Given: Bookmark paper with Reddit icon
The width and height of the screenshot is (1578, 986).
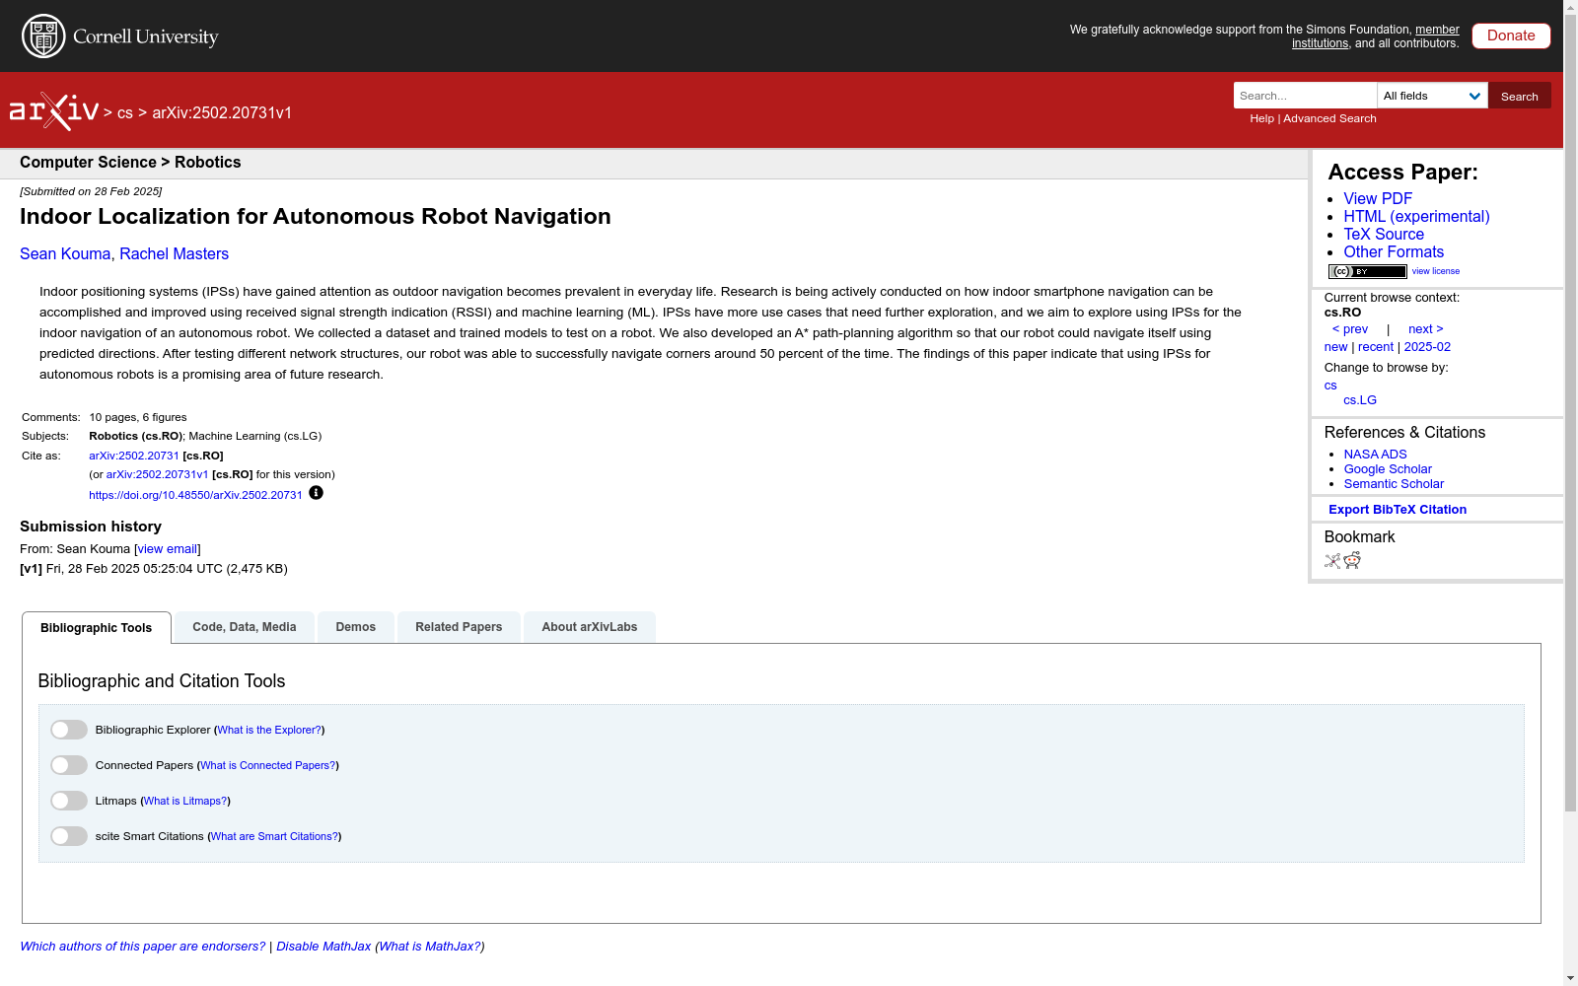Looking at the screenshot, I should 1352,561.
